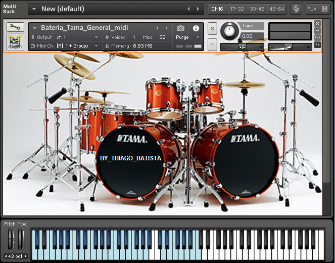335x263 pixels.
Task: Open the Output st. 1 dropdown
Action: point(97,37)
